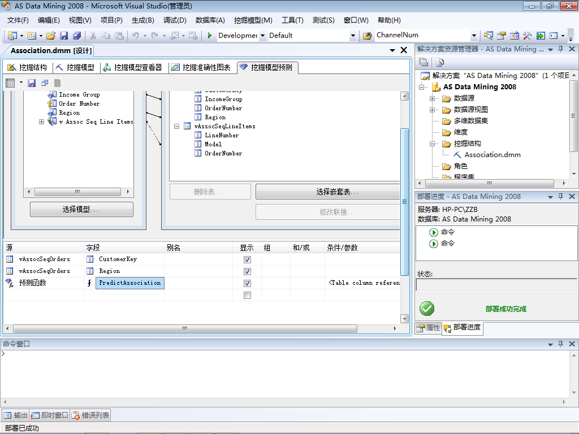Open the 输出 window tab
Viewport: 579px width, 434px height.
pos(15,415)
